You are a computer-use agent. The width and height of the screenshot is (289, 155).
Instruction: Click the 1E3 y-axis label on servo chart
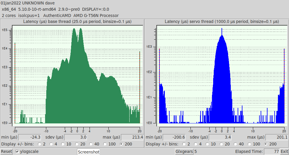point(149,47)
